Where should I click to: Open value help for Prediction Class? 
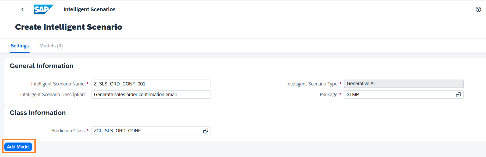(x=205, y=131)
